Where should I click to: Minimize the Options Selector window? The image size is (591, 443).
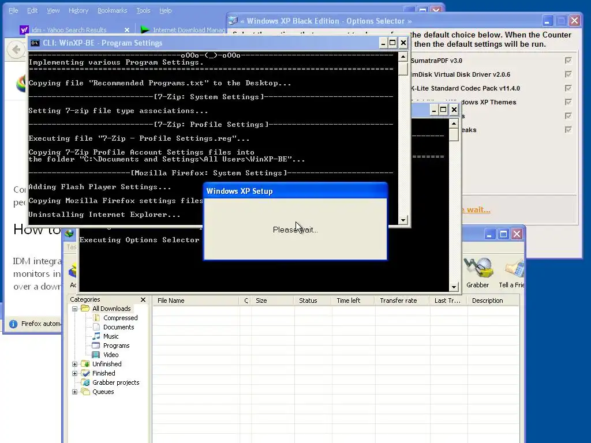point(547,21)
